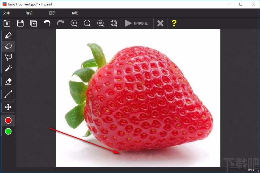This screenshot has height=173, width=260.
Task: Close the Inpaint window
Action: (253, 4)
